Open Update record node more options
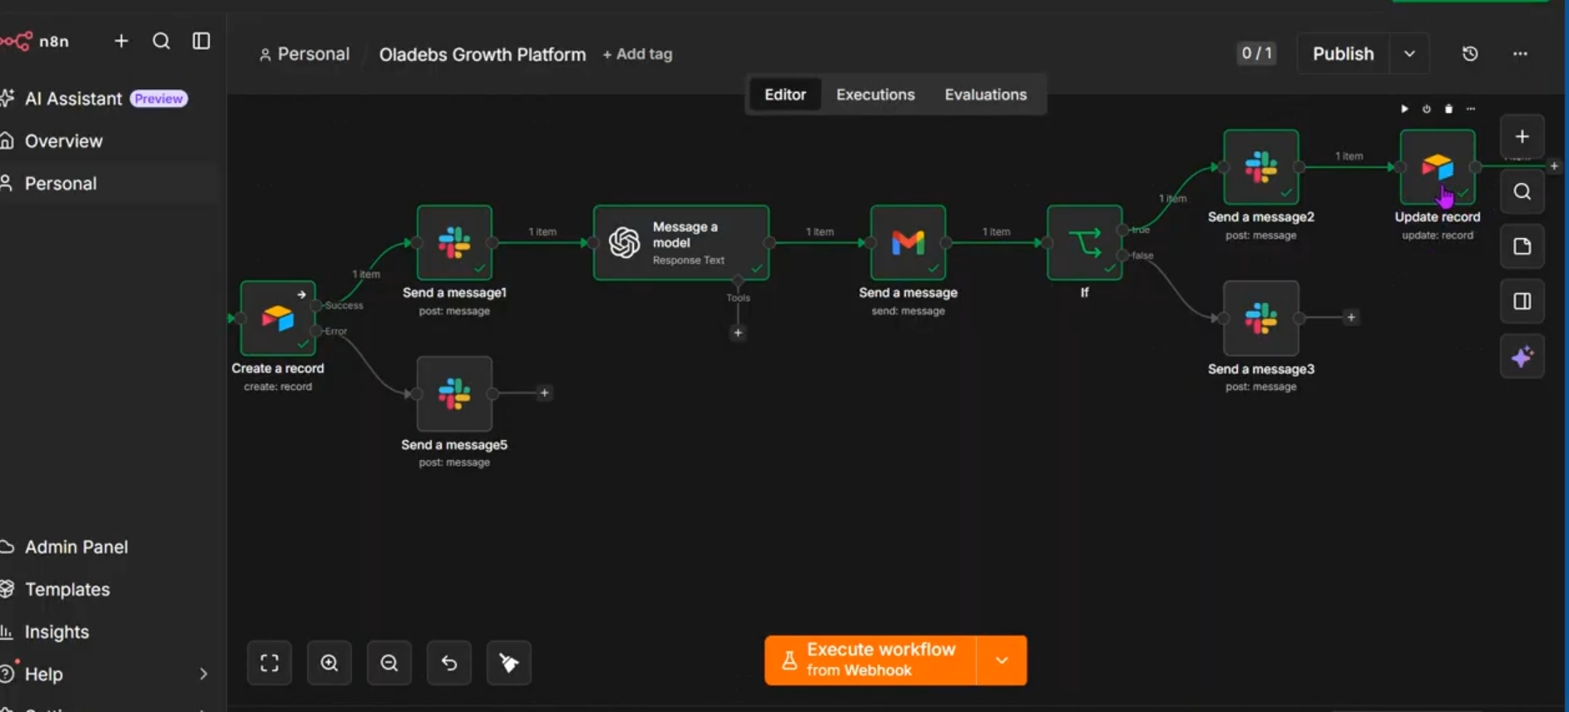This screenshot has width=1569, height=712. 1471,109
